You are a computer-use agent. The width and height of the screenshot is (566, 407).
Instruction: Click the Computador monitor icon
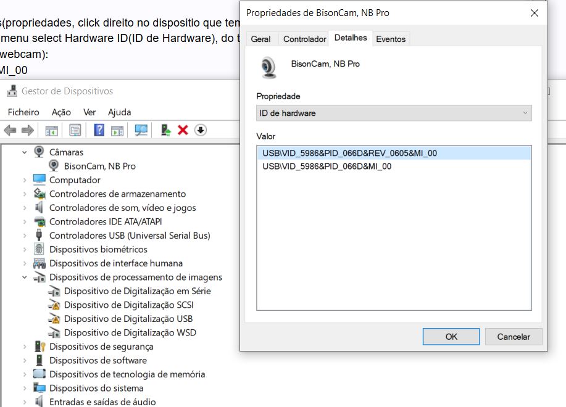coord(39,179)
